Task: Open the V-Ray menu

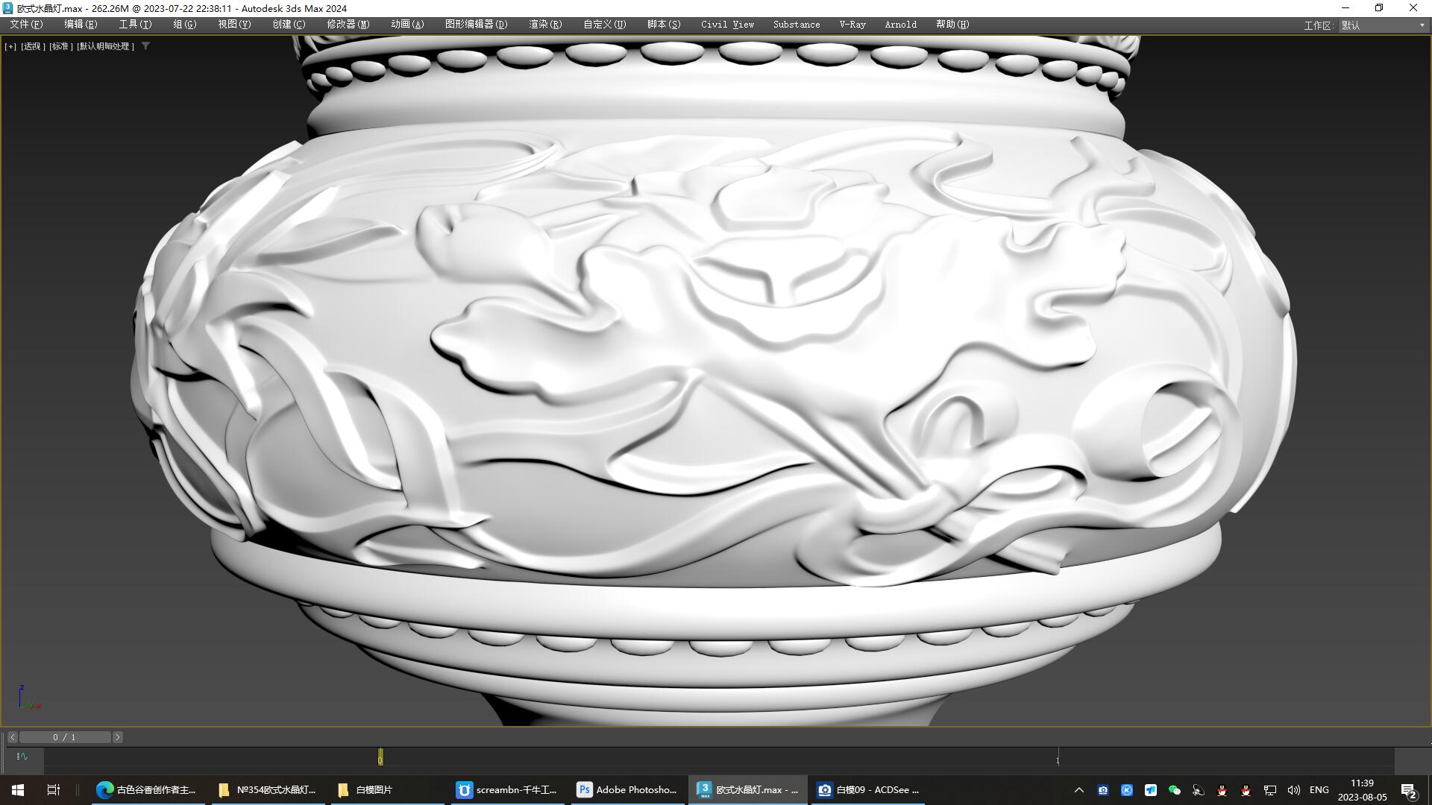Action: 852,24
